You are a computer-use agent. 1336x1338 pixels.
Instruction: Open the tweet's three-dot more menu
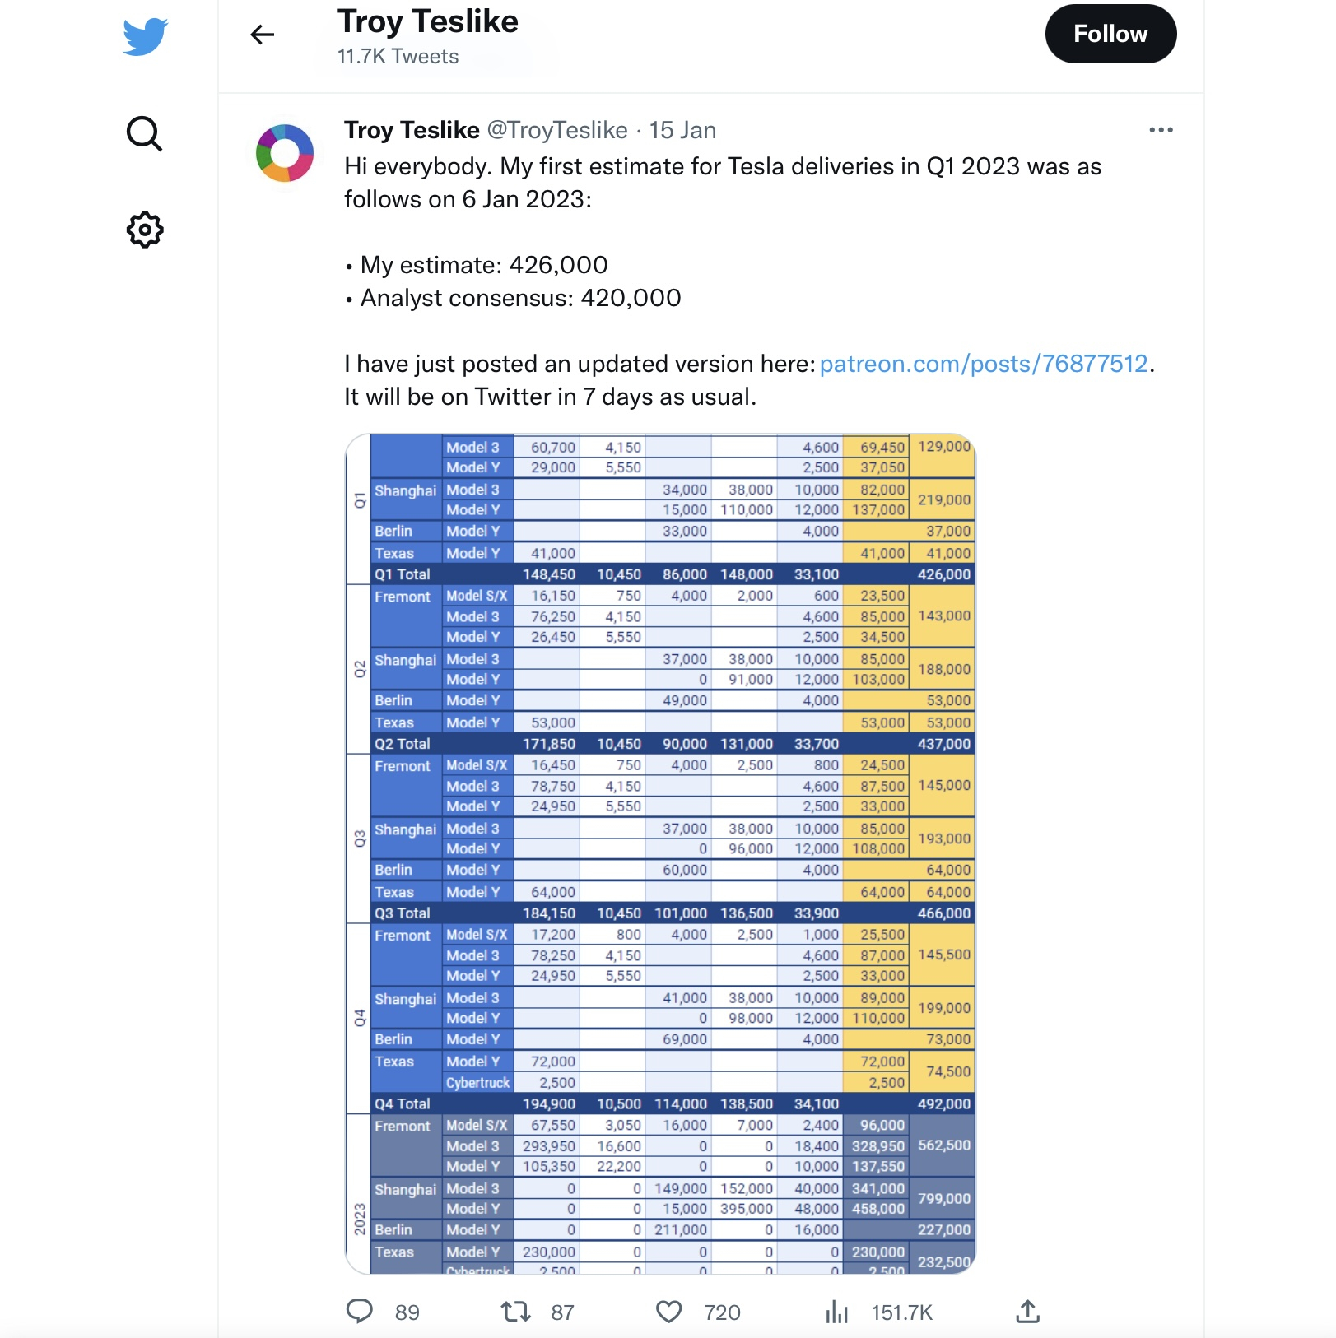[1161, 130]
